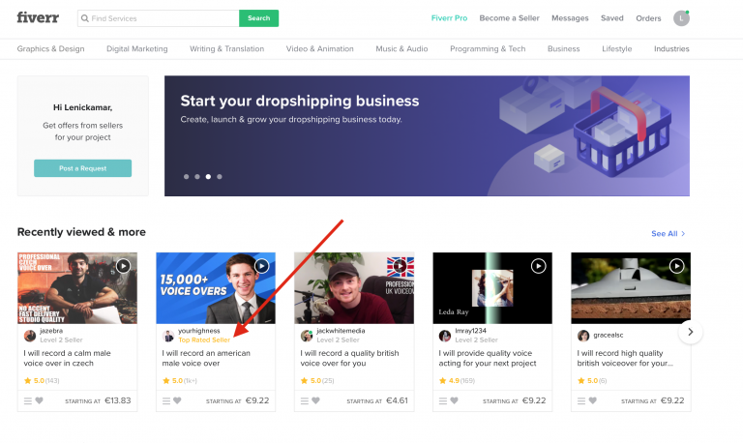Click €13.83 starting price

click(x=117, y=400)
